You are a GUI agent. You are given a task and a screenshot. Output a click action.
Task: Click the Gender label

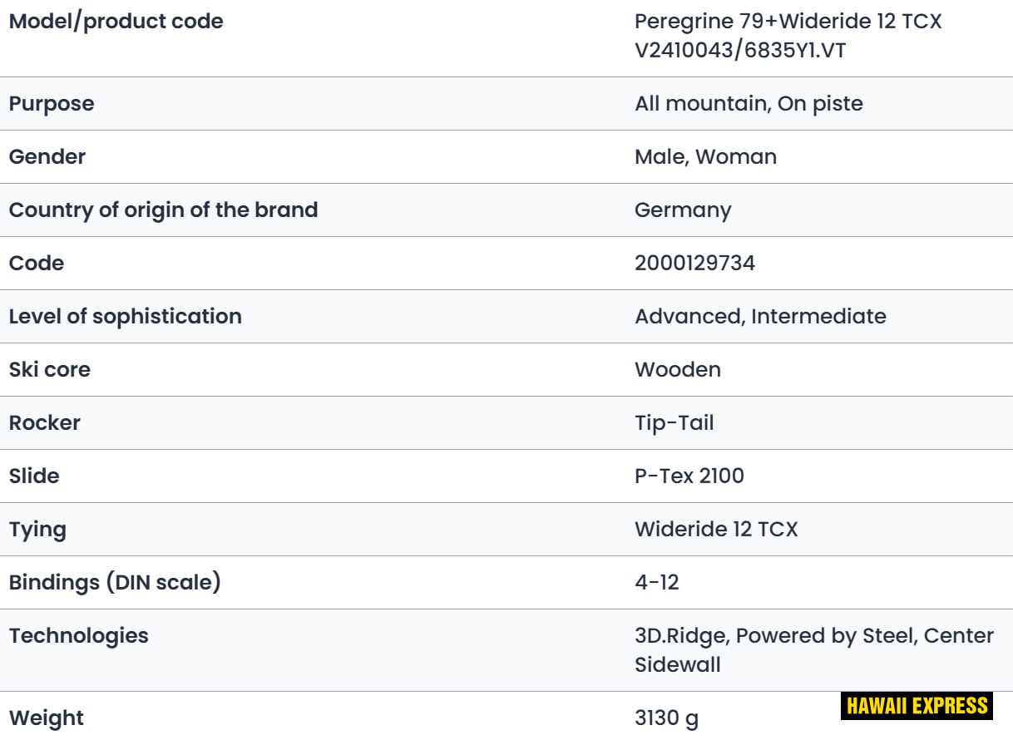(x=47, y=157)
